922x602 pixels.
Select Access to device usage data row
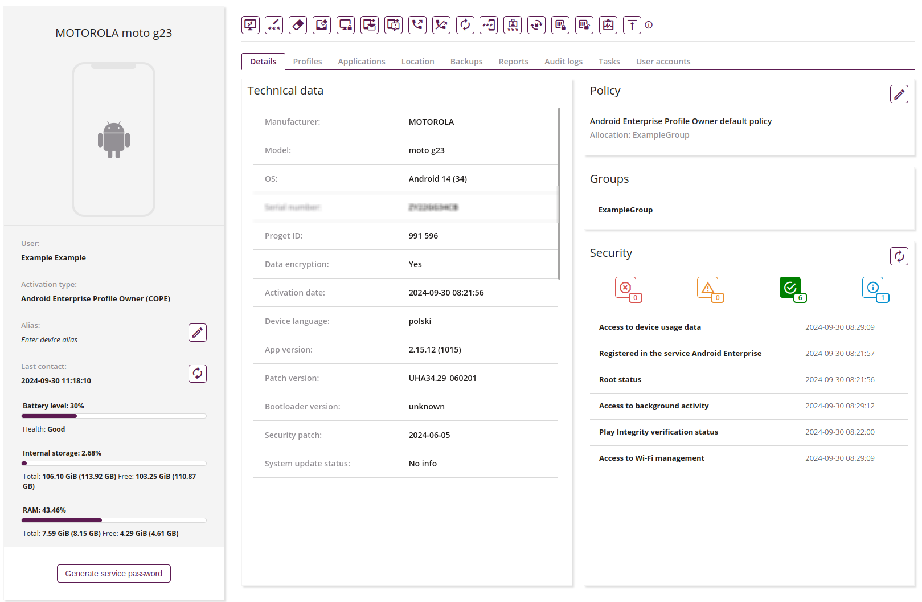click(x=749, y=327)
